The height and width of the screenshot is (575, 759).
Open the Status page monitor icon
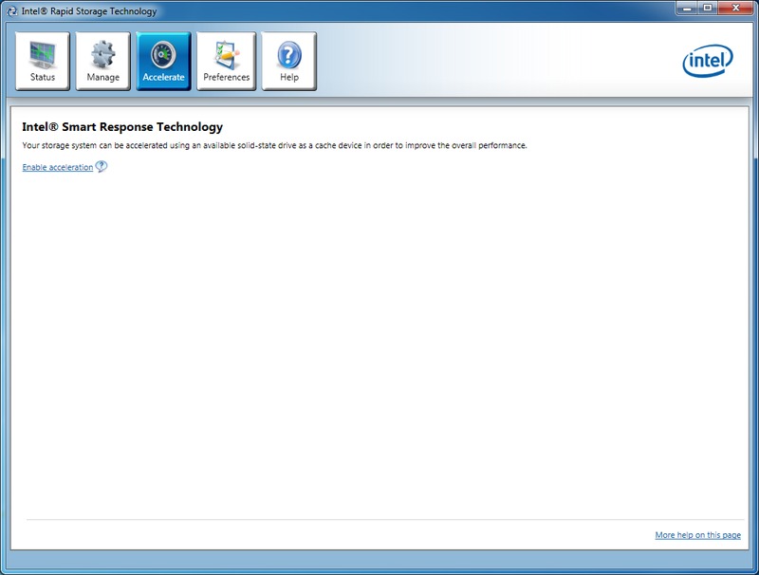[x=43, y=53]
